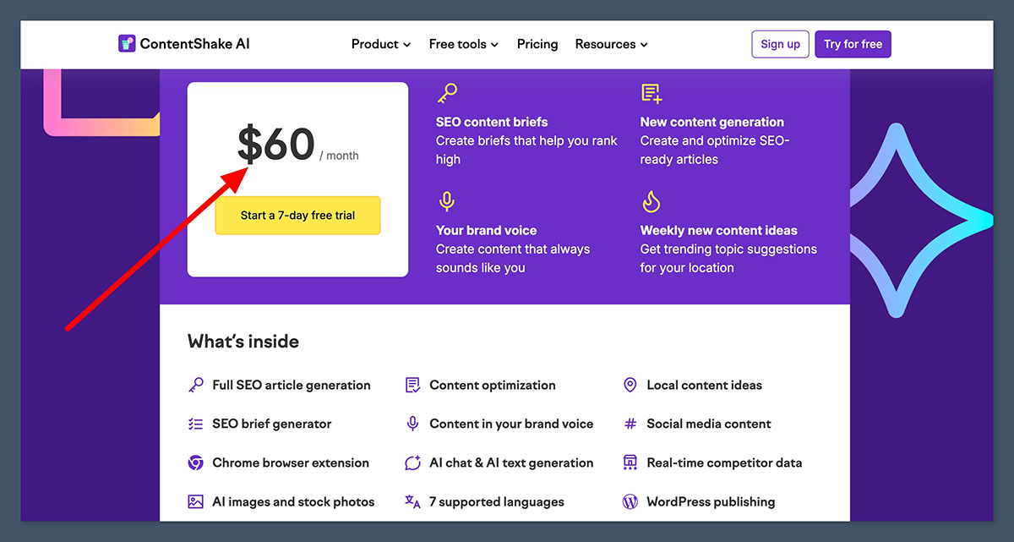Click the New content generation document icon
The width and height of the screenshot is (1014, 542).
tap(651, 93)
